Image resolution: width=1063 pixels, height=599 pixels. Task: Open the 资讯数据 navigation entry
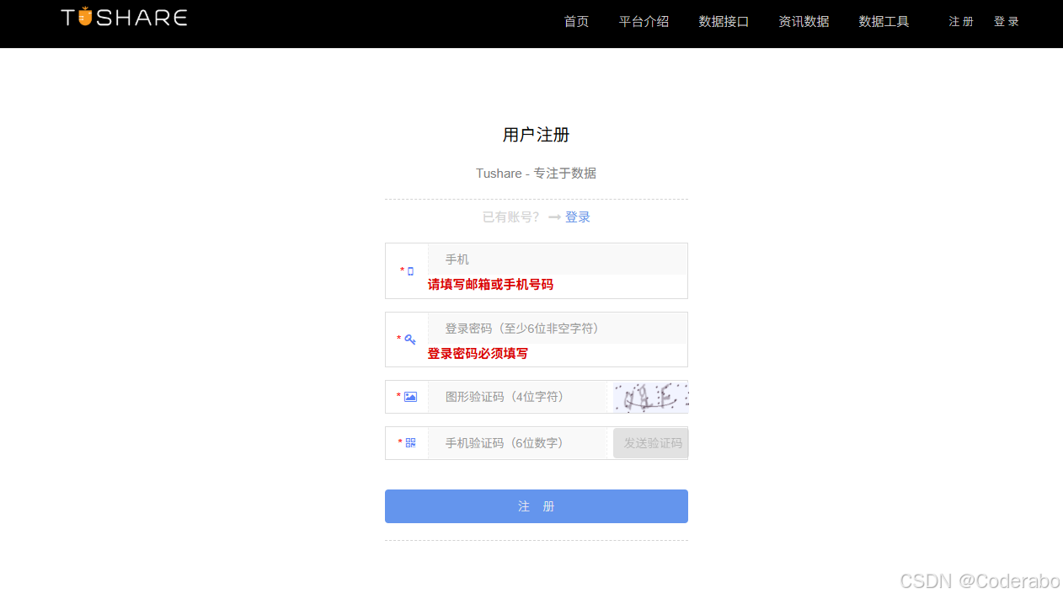[804, 21]
